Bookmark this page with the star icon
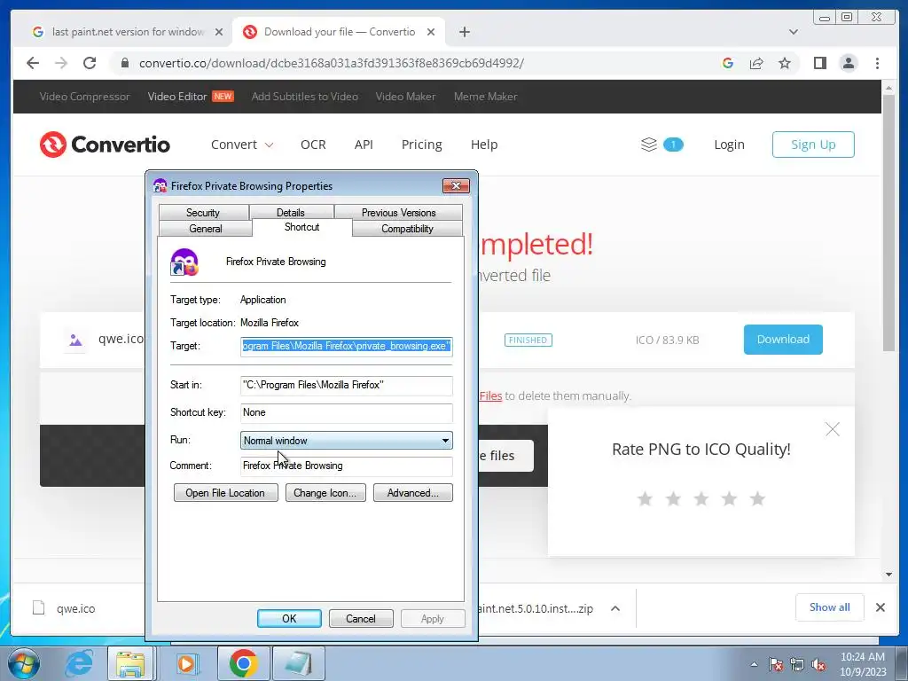908x681 pixels. coord(785,63)
